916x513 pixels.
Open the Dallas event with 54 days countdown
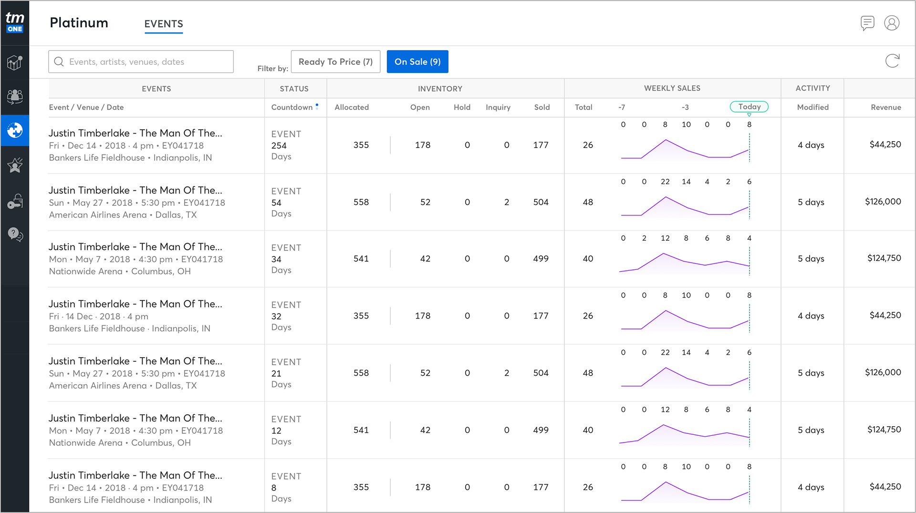pos(135,190)
